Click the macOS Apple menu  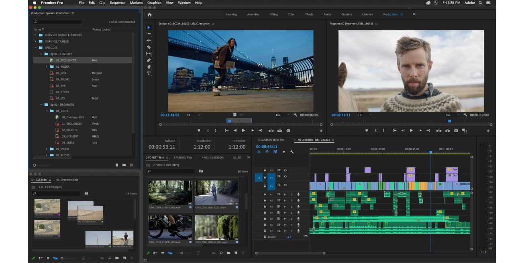point(35,3)
